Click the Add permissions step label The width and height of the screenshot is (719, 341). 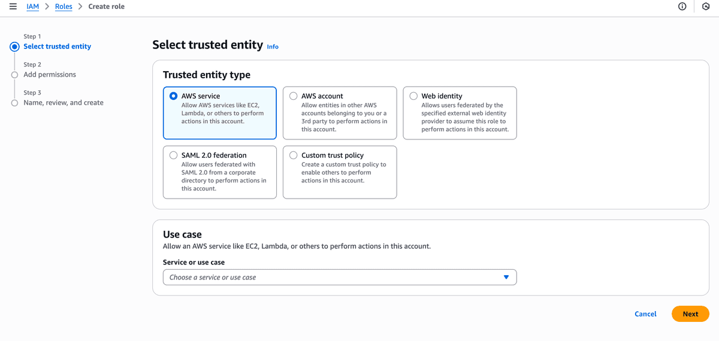point(50,75)
